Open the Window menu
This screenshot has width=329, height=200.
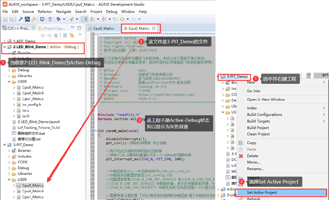[x=128, y=11]
